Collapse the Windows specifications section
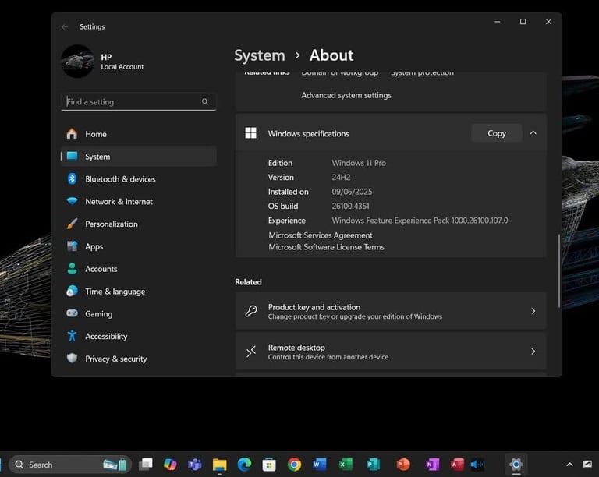Screen dimensions: 599x477 coord(533,132)
